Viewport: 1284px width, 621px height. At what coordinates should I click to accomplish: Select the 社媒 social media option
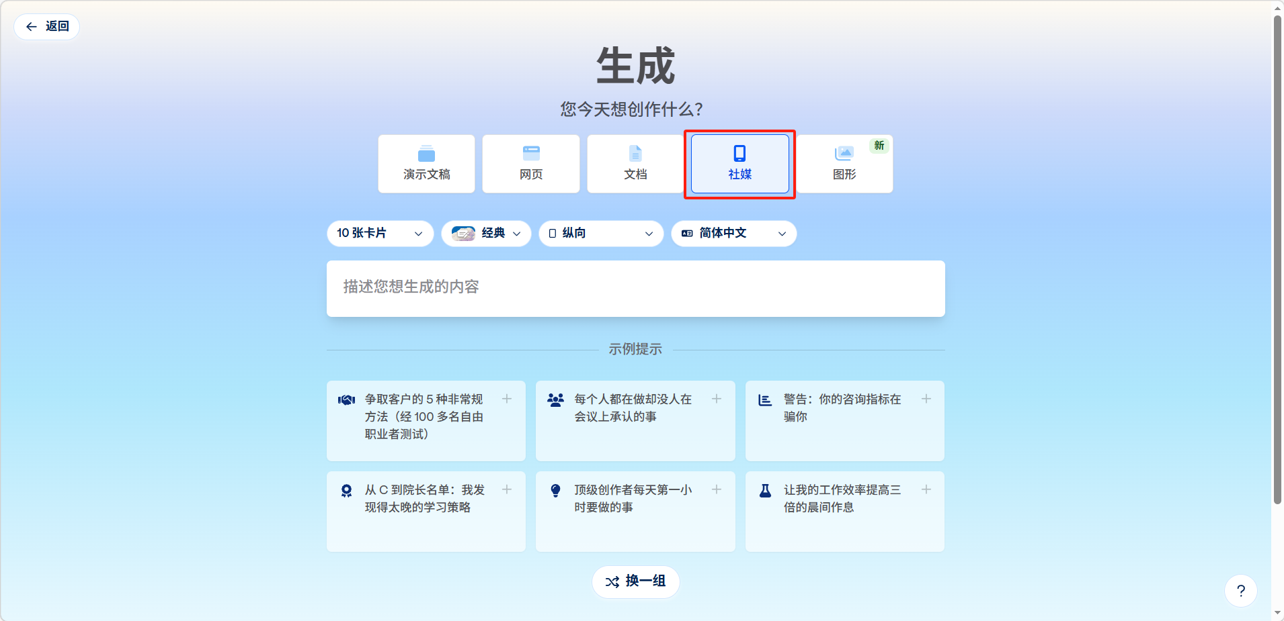coord(739,164)
